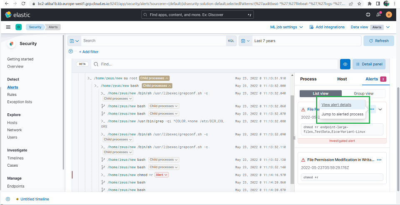Click the filter options icon beside Add filter
The image size is (400, 205).
[x=71, y=51]
